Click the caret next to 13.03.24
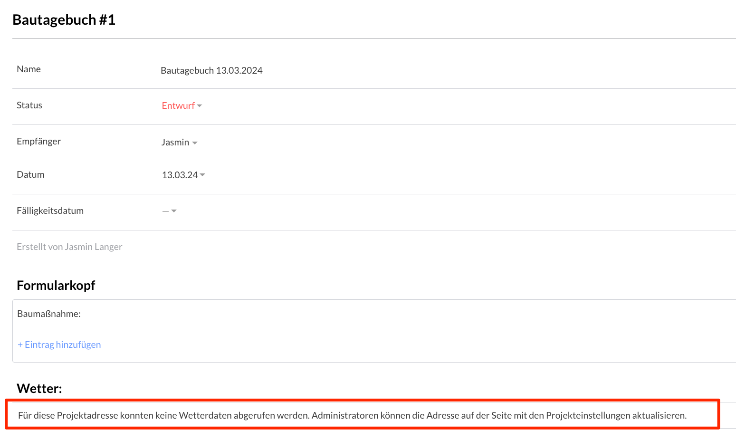 coord(203,175)
